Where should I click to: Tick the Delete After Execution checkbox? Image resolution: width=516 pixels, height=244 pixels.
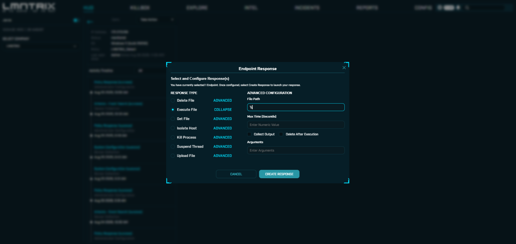click(281, 134)
